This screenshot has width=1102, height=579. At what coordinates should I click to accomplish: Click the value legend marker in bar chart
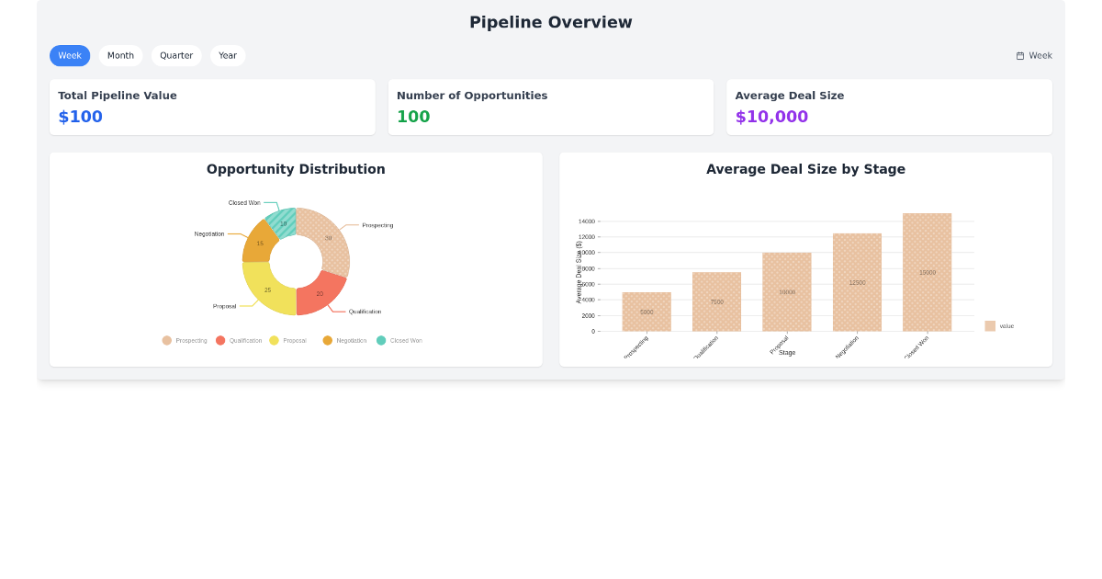coord(986,325)
